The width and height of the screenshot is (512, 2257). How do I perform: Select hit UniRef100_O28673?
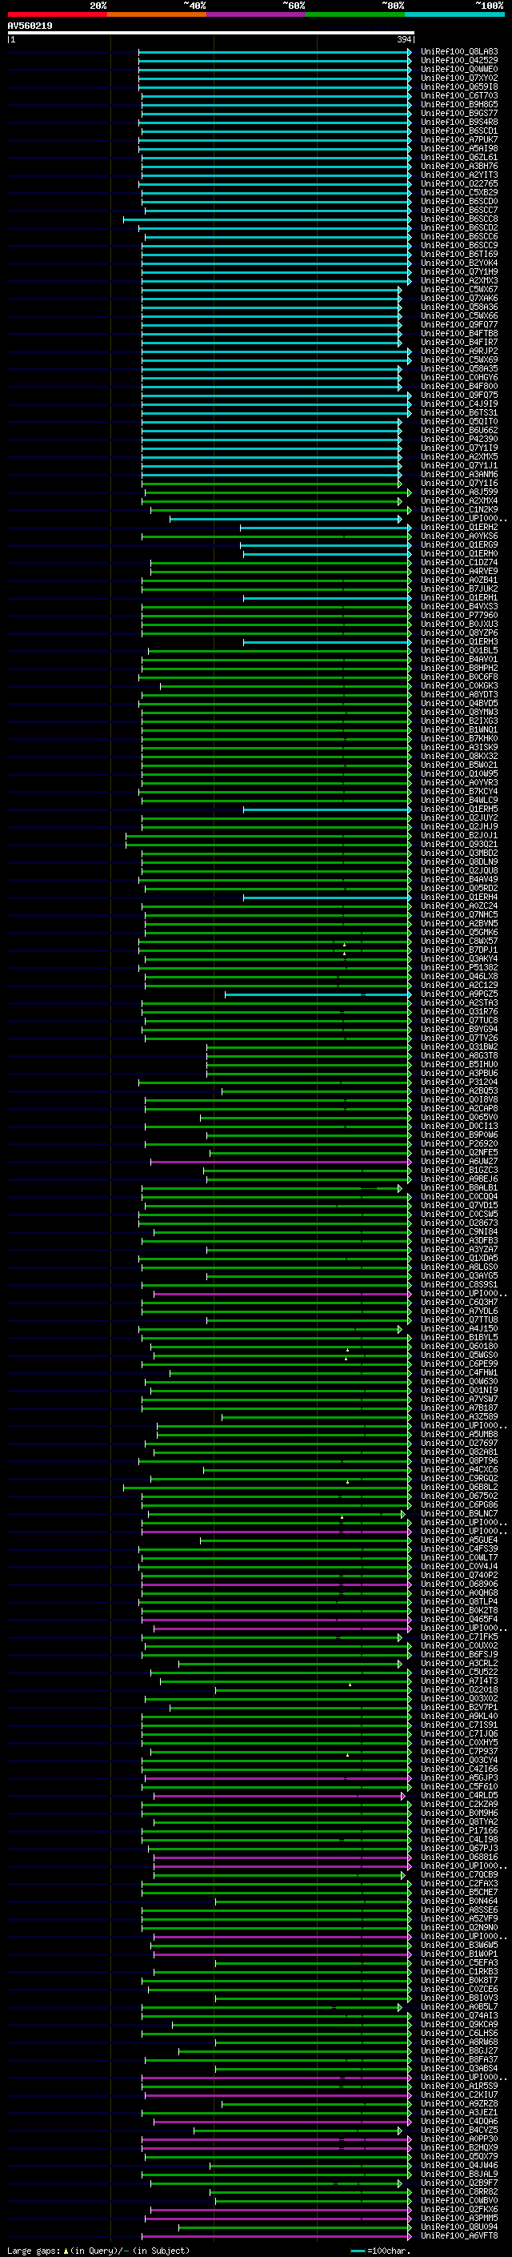459,1223
